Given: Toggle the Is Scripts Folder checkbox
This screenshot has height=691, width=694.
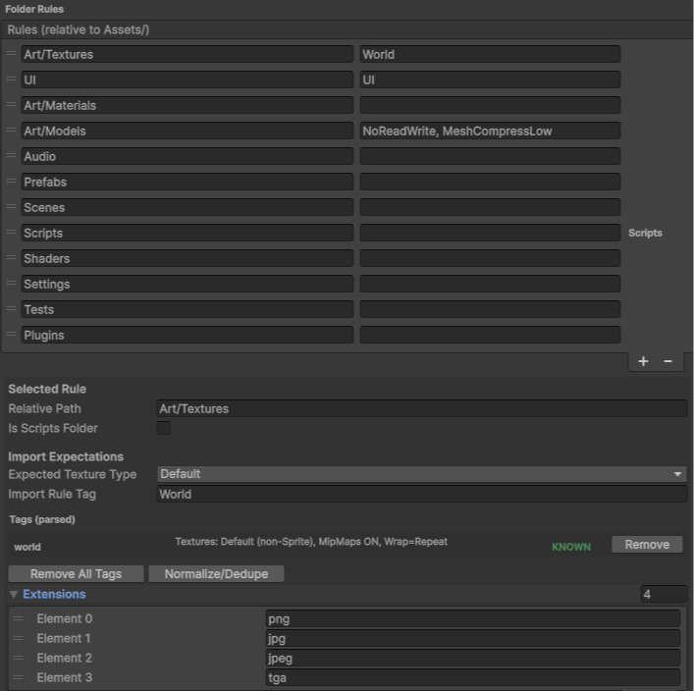Looking at the screenshot, I should tap(163, 428).
